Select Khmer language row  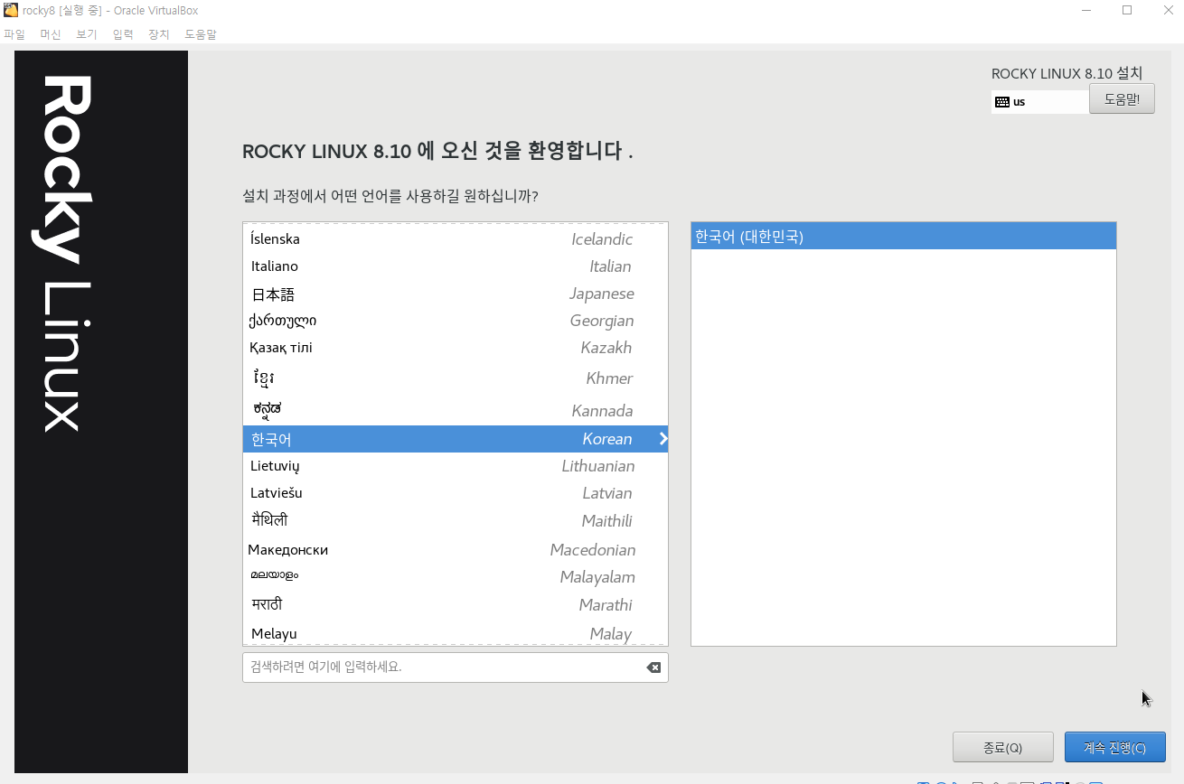(456, 378)
